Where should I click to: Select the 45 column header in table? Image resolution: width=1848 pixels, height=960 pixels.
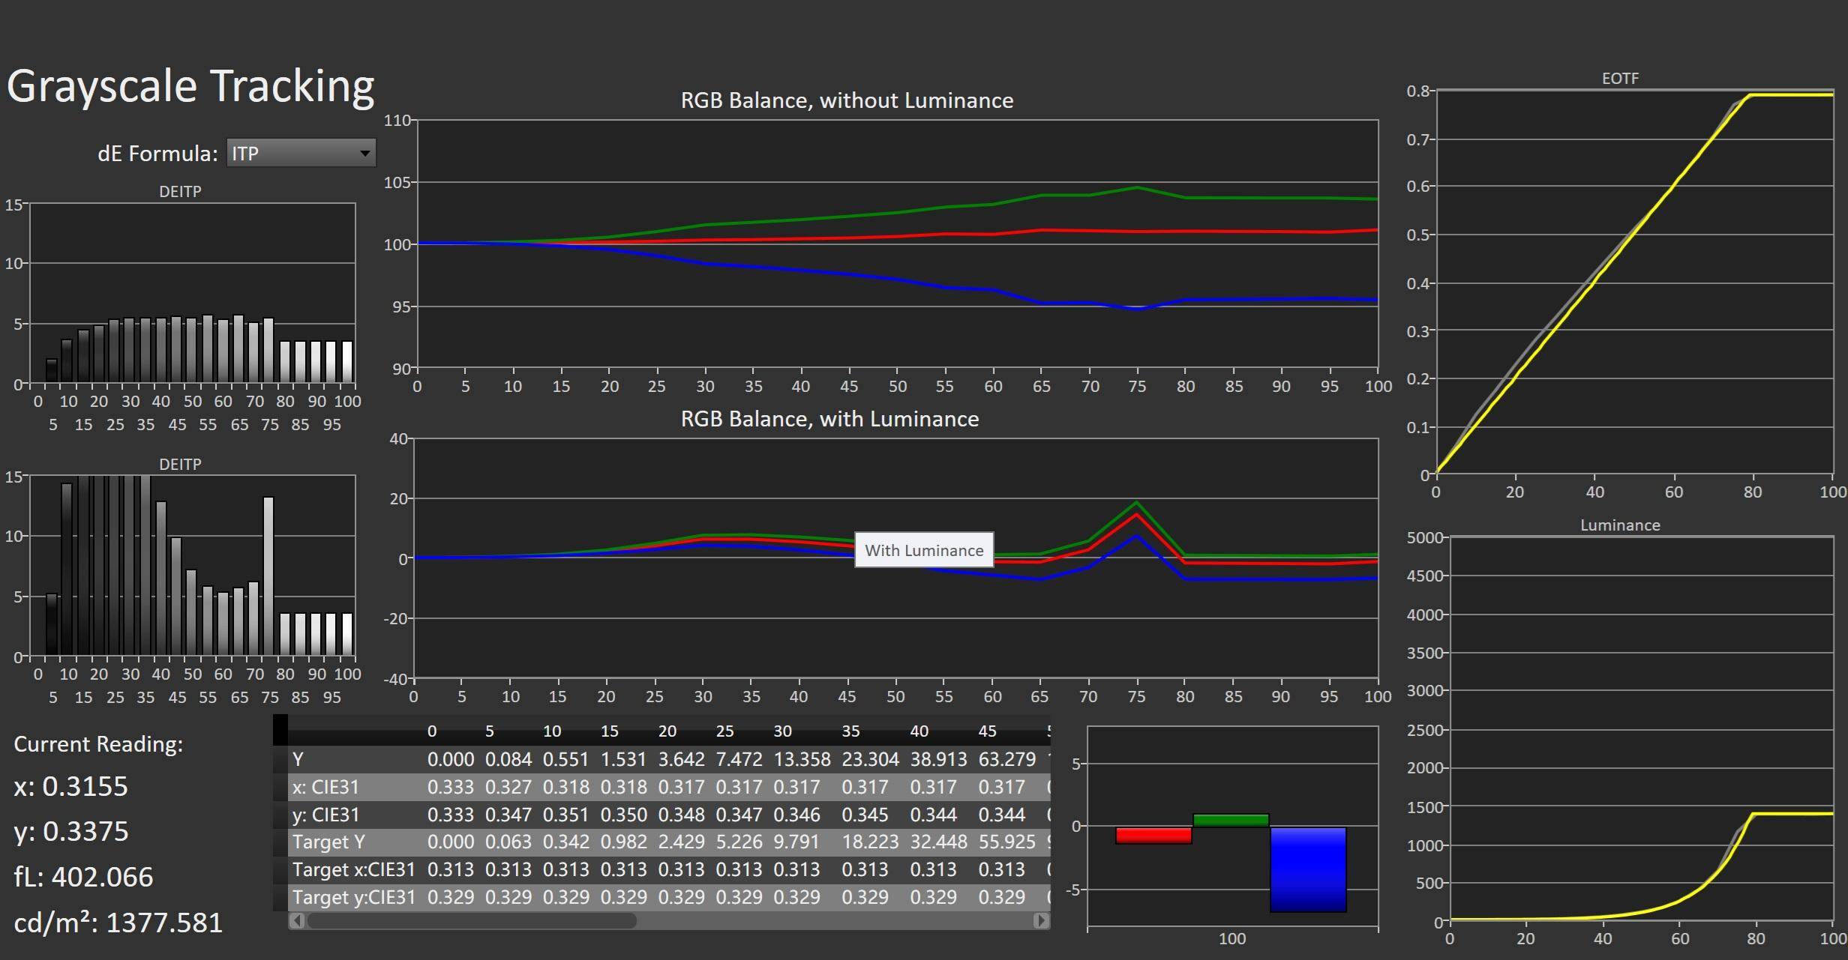pyautogui.click(x=987, y=731)
